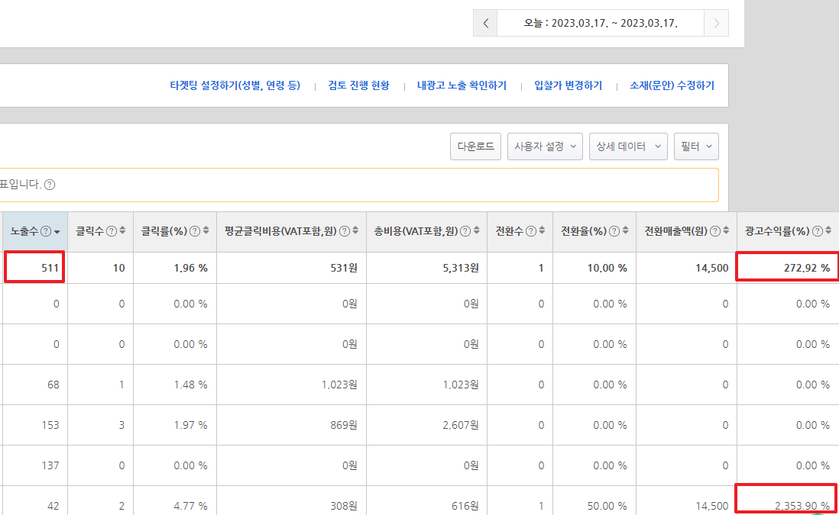
Task: Sort by 전환수 using its sort arrows
Action: (x=542, y=230)
